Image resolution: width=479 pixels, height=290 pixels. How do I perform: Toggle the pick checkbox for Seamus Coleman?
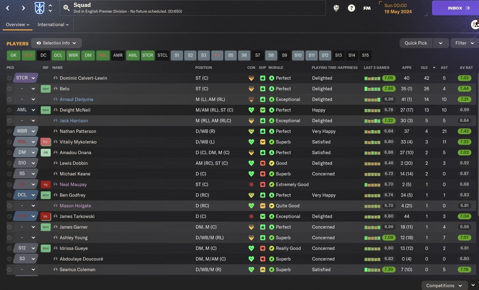click(9, 269)
